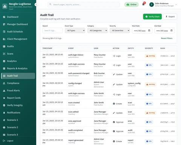This screenshot has height=145, width=181.
Task: Click the Update pencil icon for config.changed
Action: 114,85
